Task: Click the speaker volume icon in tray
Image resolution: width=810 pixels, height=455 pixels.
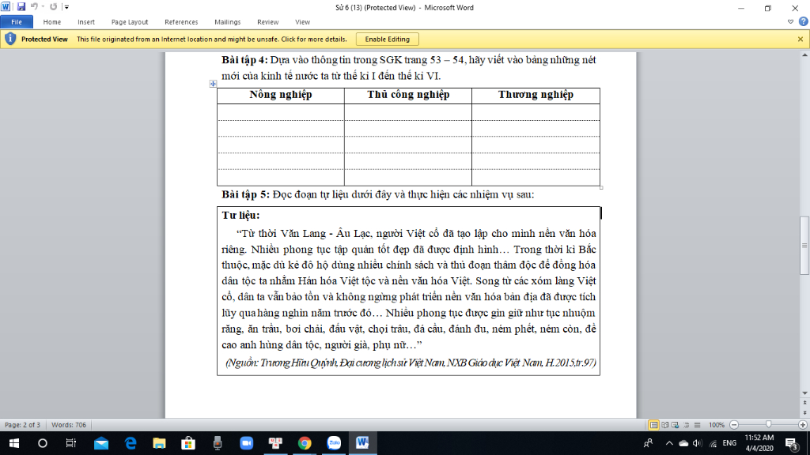Action: [x=698, y=443]
